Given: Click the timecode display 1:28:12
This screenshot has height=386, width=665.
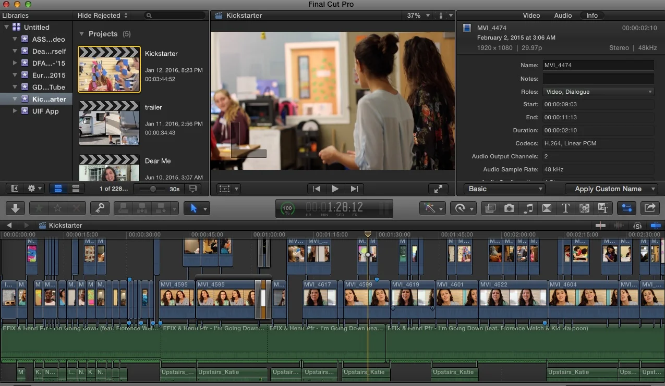Looking at the screenshot, I should 334,208.
